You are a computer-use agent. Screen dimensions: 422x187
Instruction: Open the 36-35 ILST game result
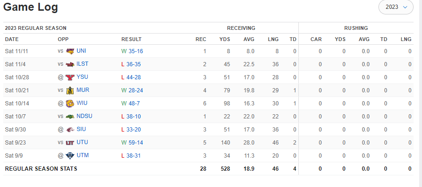135,64
